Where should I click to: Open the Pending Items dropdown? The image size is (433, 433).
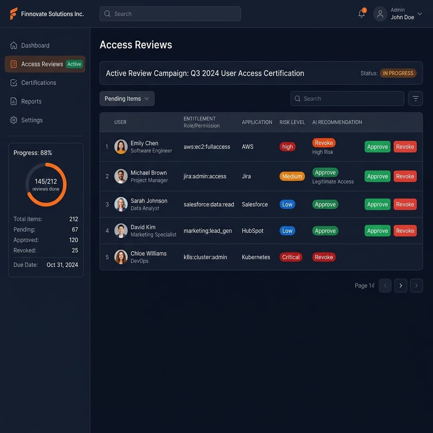click(x=127, y=99)
